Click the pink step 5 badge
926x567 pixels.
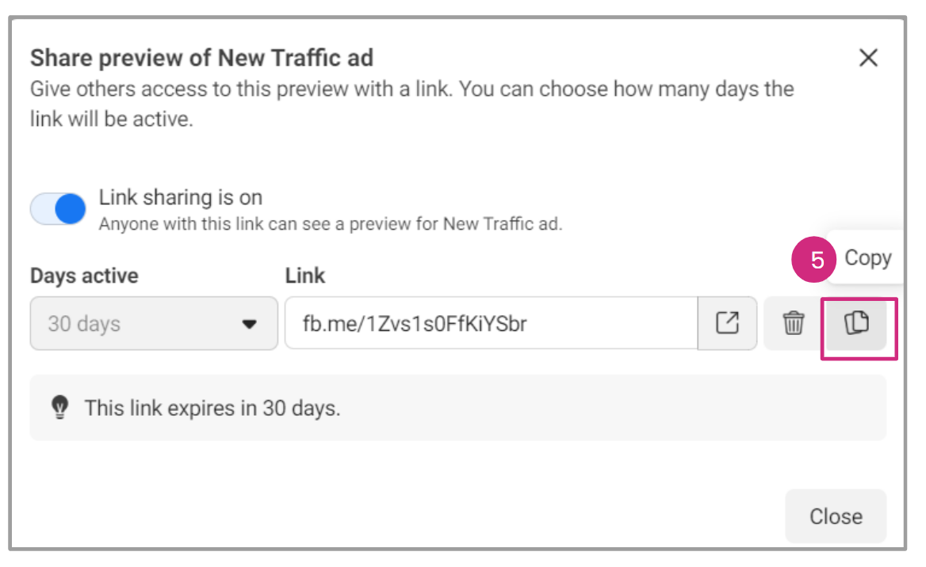tap(817, 259)
